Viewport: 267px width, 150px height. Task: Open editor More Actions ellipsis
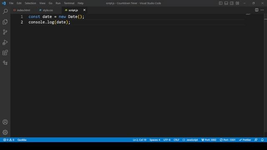point(262,10)
